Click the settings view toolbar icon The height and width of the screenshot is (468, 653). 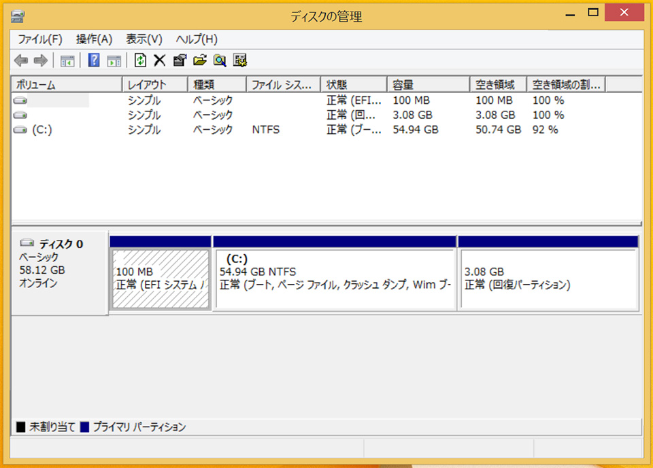point(240,60)
